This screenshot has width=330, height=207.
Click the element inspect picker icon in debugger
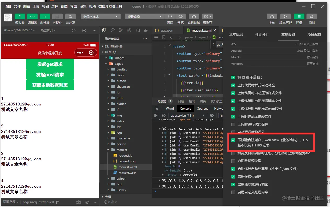(156, 109)
